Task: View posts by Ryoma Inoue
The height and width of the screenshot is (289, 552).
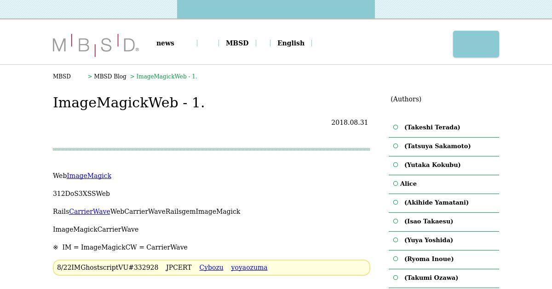Action: pyautogui.click(x=429, y=259)
